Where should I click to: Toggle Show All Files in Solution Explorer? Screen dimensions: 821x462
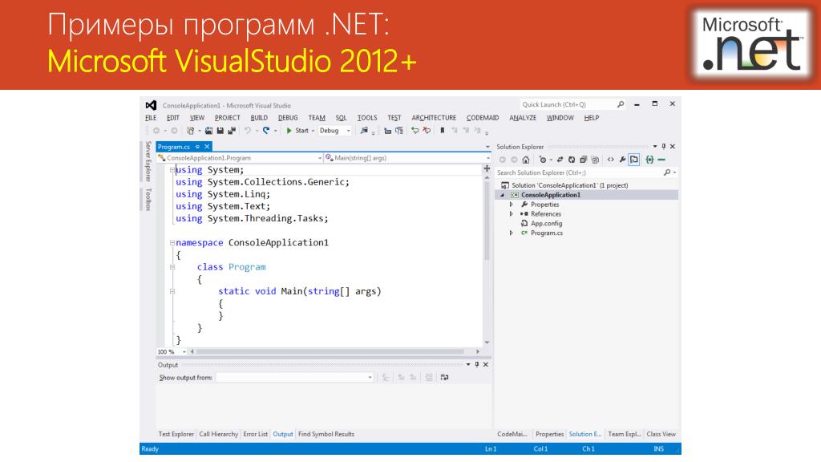(595, 160)
